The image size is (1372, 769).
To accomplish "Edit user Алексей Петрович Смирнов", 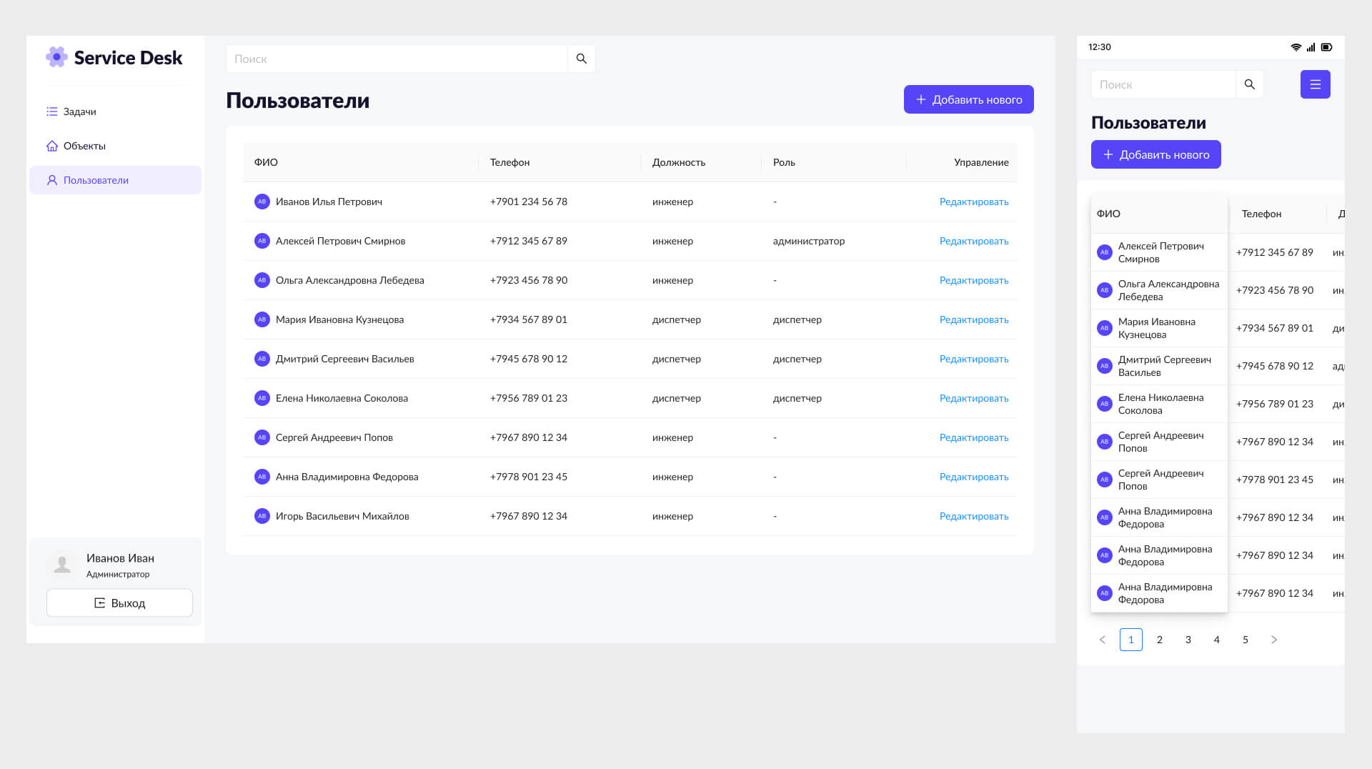I will [x=973, y=242].
